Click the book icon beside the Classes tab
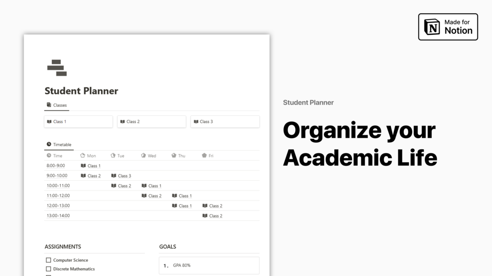492x276 pixels. [49, 105]
